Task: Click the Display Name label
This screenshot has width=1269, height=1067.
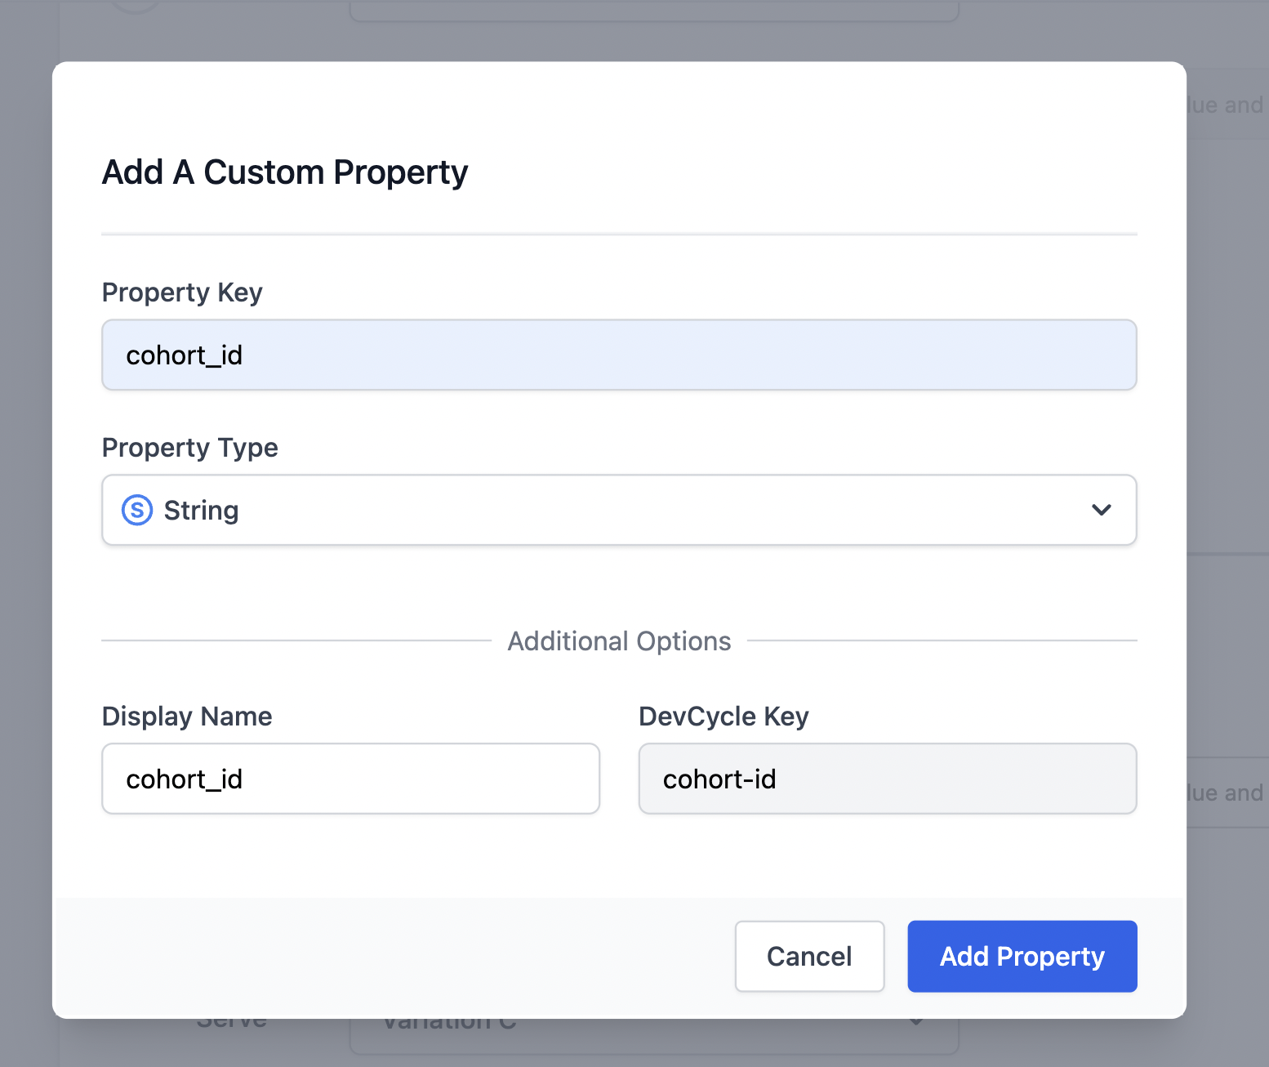Action: (186, 716)
